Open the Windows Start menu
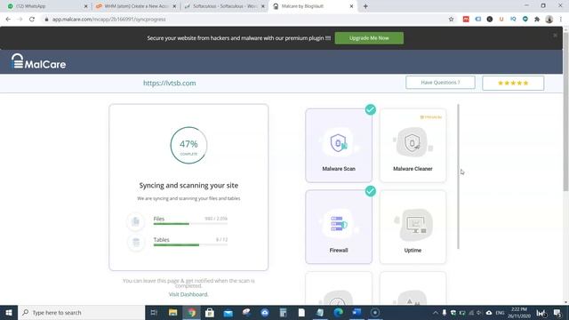Screen dimensions: 569x320 tap(9, 312)
